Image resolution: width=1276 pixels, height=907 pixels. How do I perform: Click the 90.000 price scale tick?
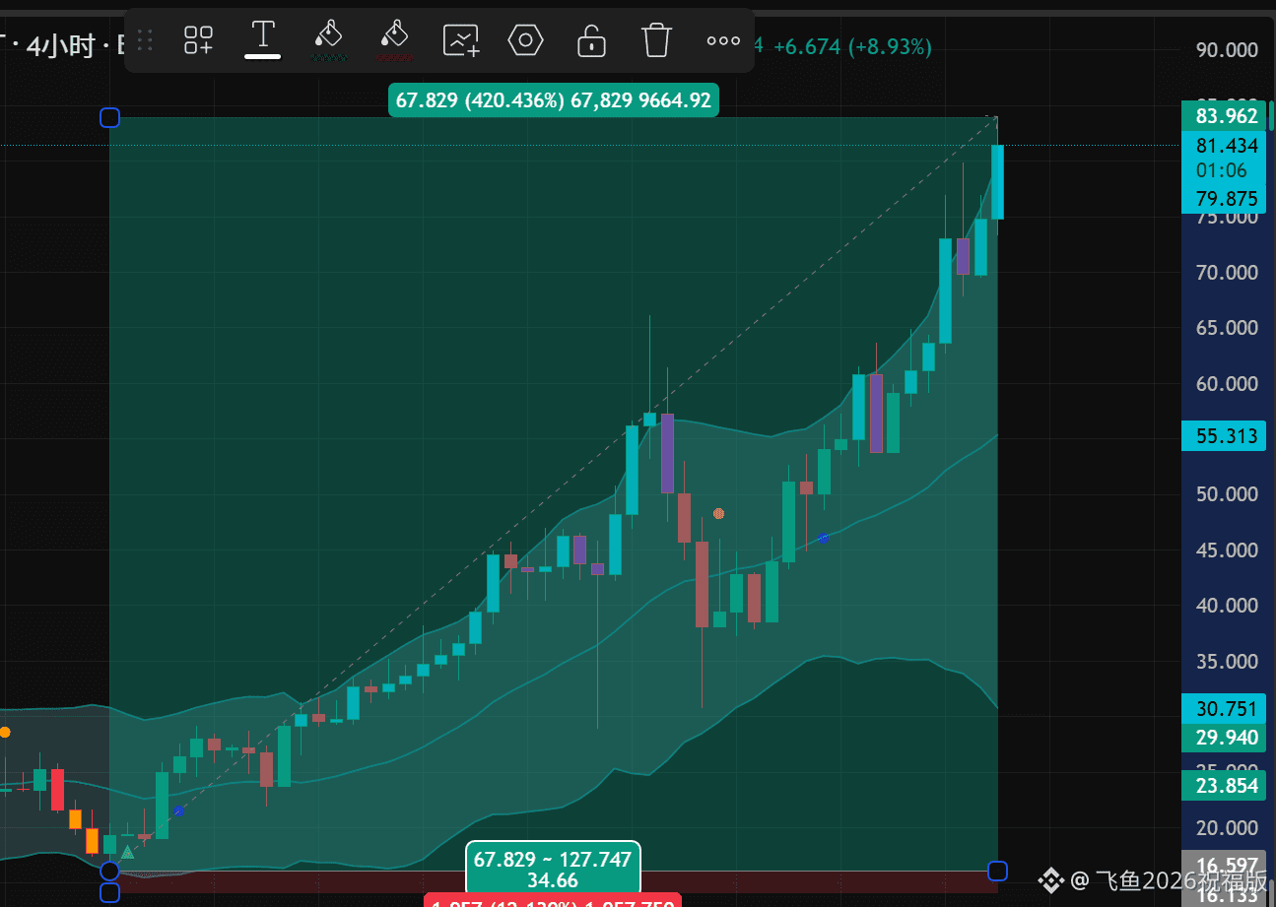[1227, 49]
